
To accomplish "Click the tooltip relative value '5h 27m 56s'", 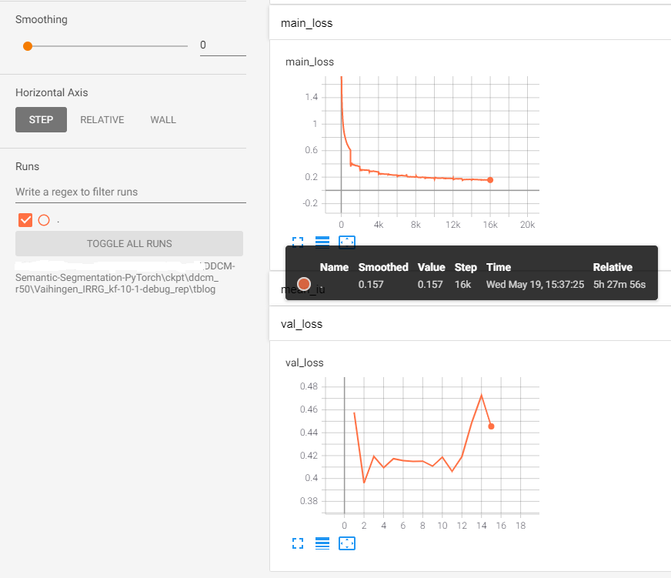I will coord(619,284).
